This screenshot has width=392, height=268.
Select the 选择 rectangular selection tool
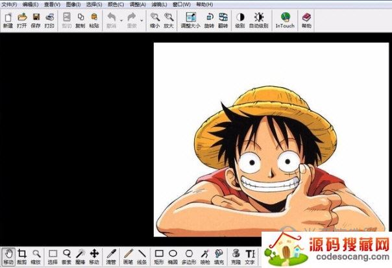click(53, 256)
